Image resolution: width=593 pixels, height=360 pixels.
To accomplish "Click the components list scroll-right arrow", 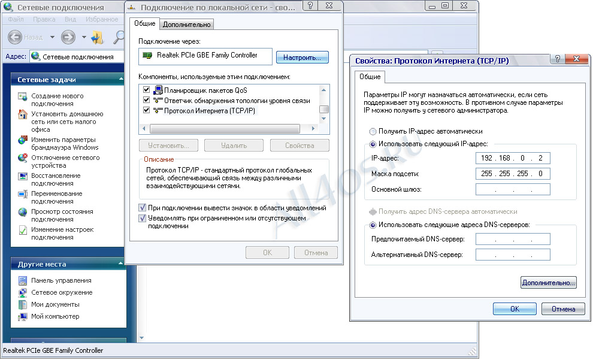I will point(313,129).
